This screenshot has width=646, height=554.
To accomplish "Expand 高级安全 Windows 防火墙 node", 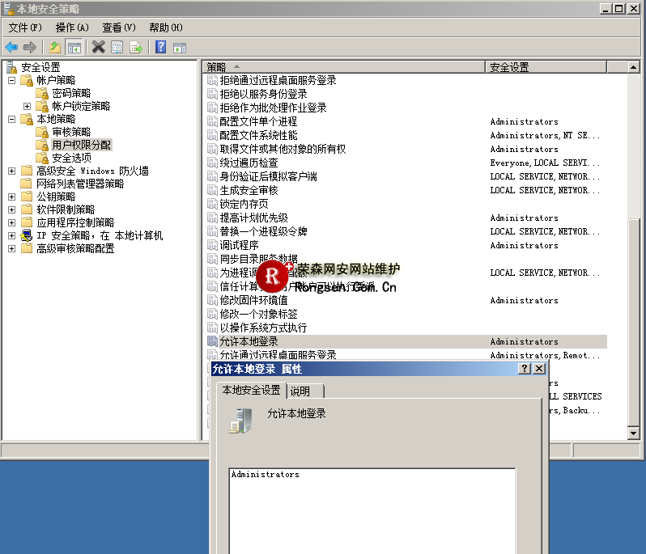I will (12, 171).
